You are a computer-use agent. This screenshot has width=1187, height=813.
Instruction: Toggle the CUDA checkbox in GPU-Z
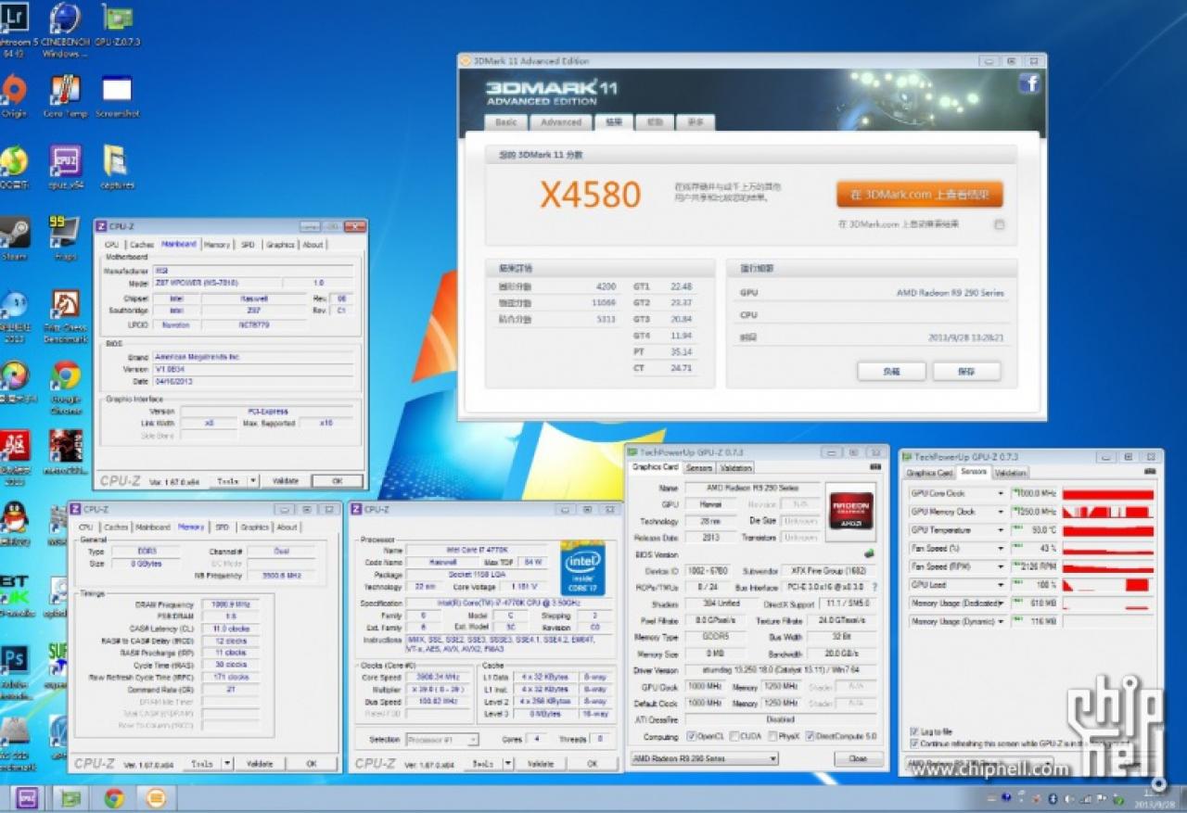click(734, 736)
